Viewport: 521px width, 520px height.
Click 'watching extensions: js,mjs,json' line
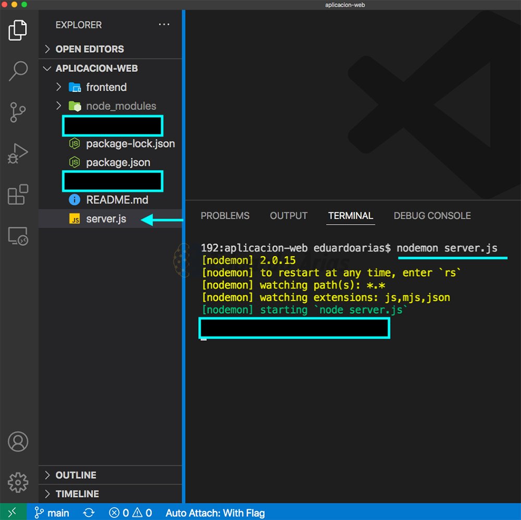(x=326, y=298)
